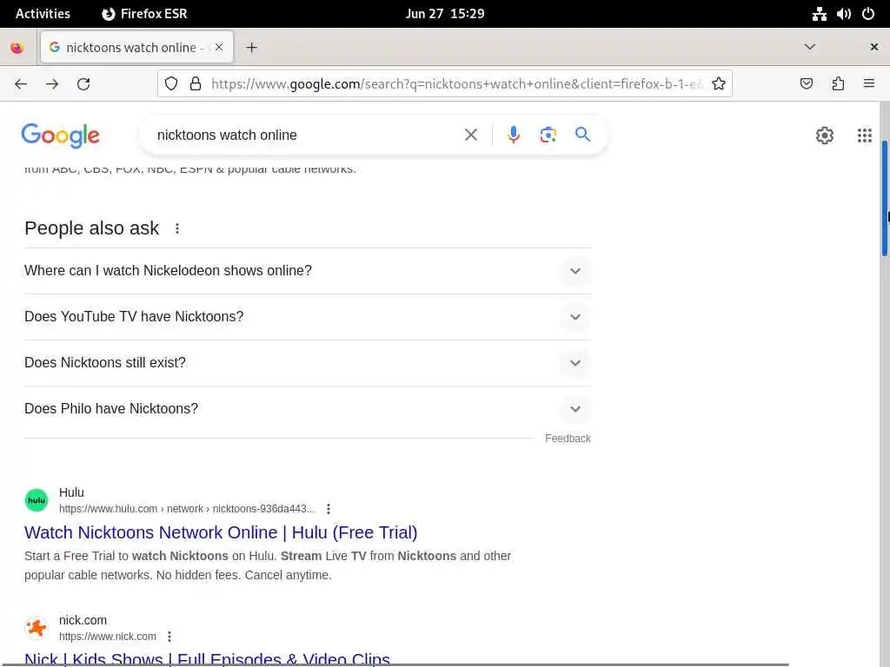Open Google apps grid

click(864, 135)
